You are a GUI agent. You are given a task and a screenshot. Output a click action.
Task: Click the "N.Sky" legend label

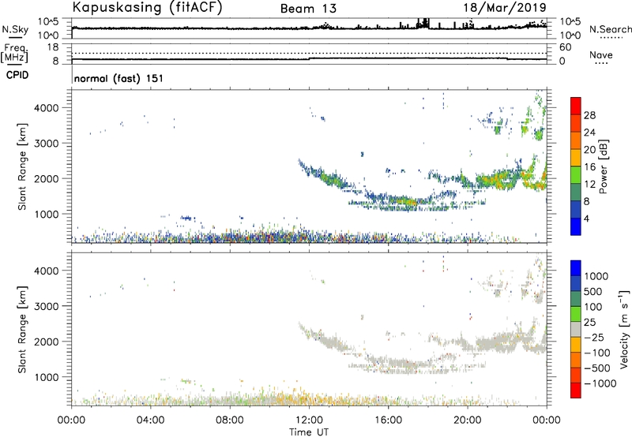(x=15, y=29)
